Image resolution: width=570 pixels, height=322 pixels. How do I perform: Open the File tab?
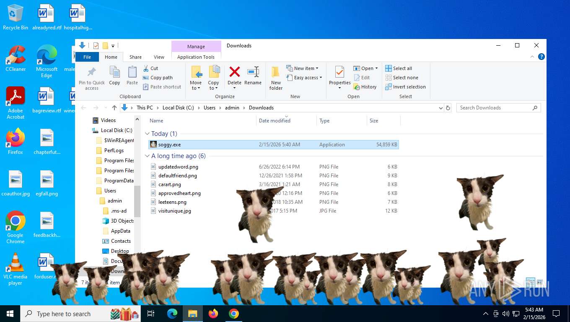(87, 57)
